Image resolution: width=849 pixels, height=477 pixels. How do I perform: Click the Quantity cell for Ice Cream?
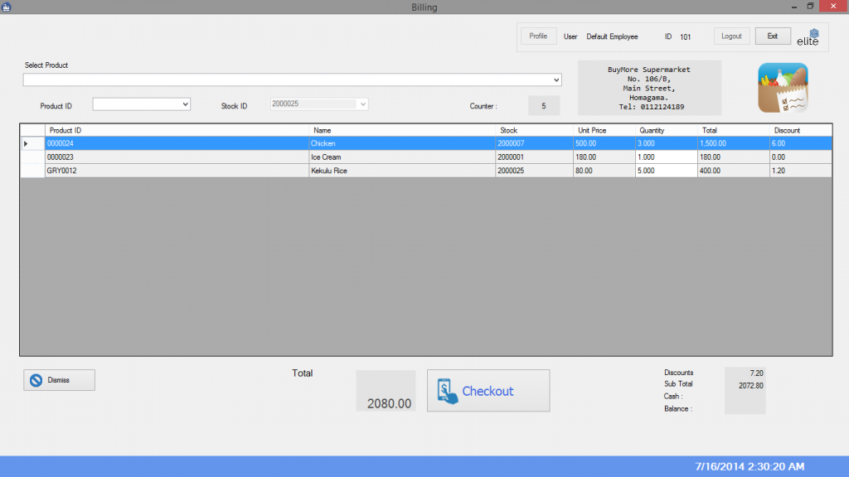click(x=666, y=157)
